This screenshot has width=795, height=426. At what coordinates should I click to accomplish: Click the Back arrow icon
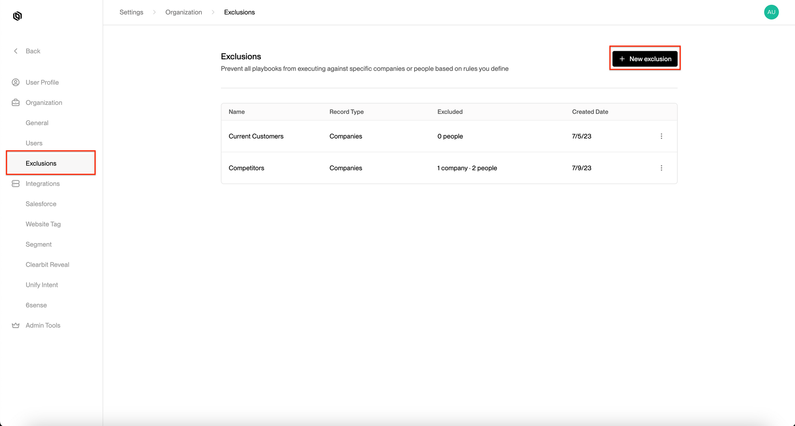(x=16, y=51)
